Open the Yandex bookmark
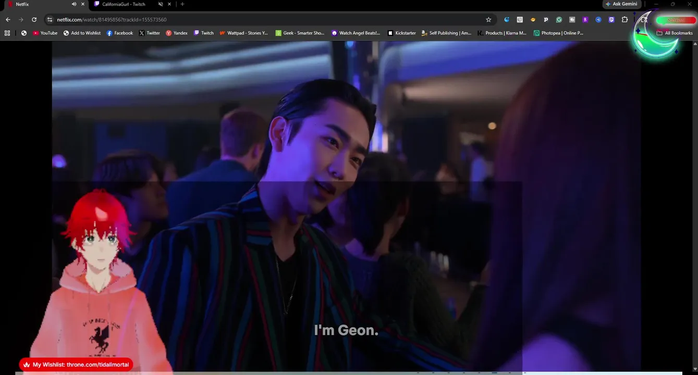 [177, 33]
